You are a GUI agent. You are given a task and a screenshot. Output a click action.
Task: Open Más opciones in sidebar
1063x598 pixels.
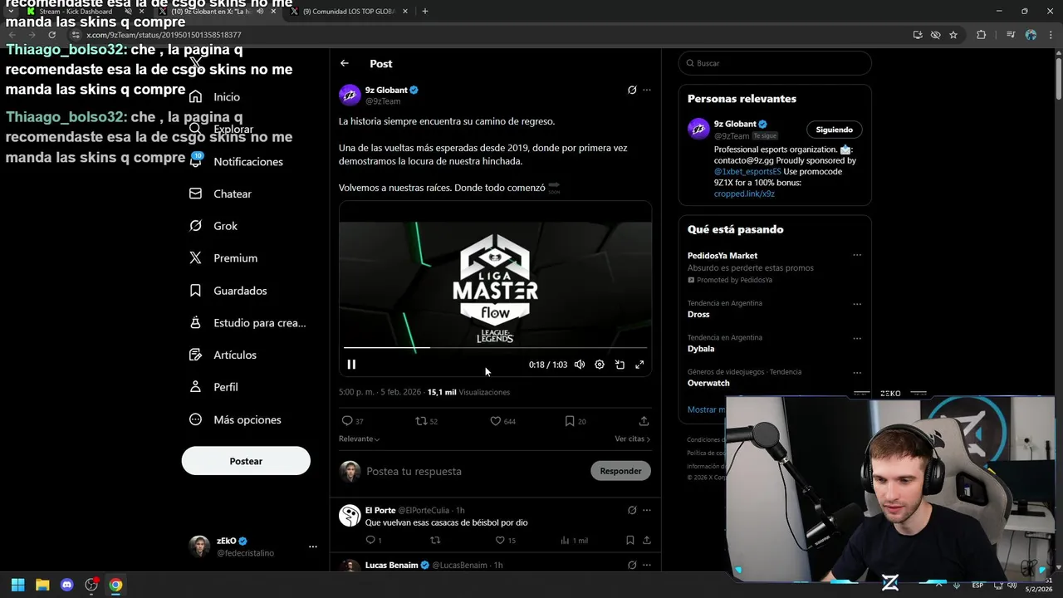235,419
